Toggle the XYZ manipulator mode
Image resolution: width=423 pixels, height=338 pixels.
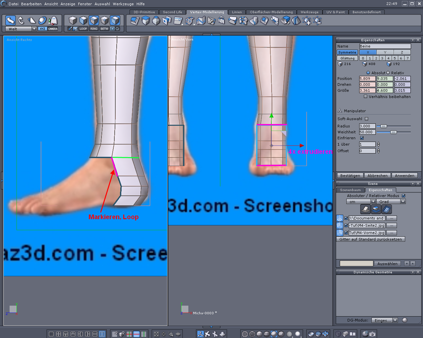point(42,29)
